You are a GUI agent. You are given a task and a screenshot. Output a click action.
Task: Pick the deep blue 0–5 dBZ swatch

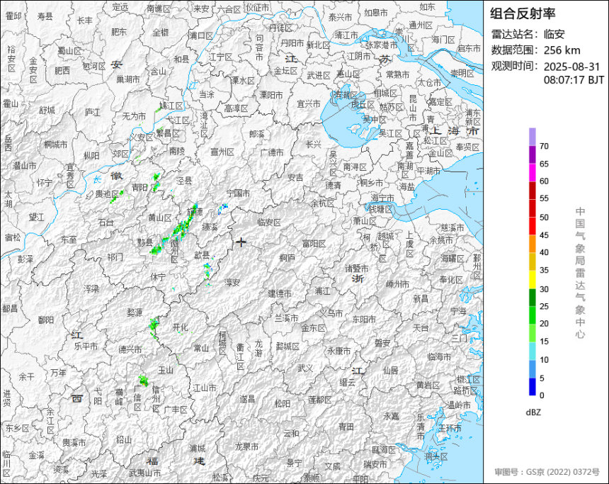532,387
